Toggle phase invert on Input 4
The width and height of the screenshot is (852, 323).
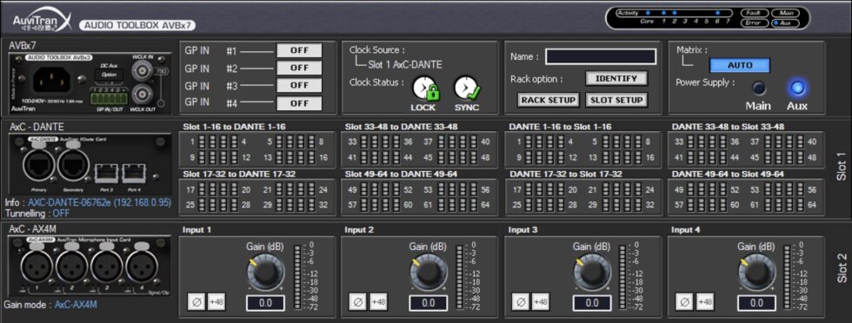pyautogui.click(x=685, y=302)
